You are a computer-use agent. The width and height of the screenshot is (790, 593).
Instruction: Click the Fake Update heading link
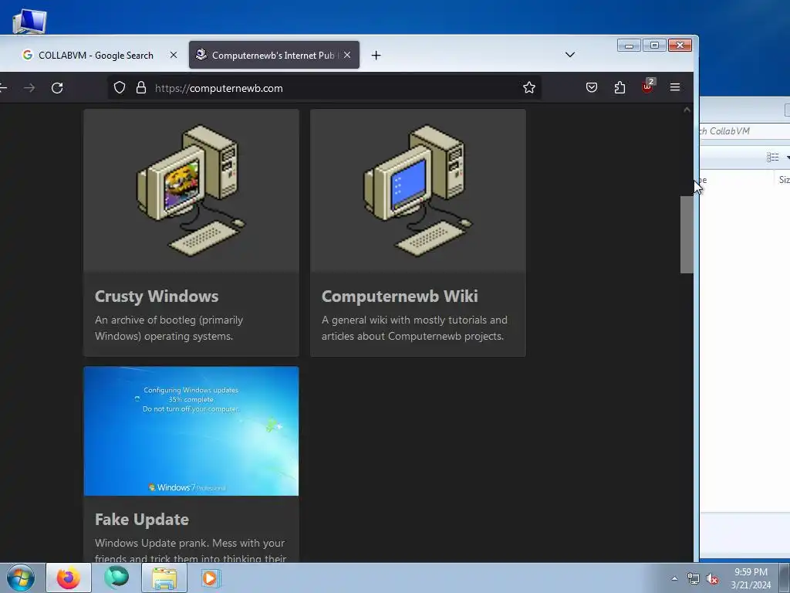[142, 520]
